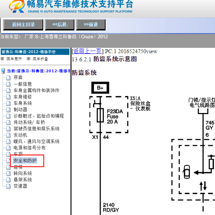Image resolution: width=215 pixels, height=215 pixels.
Task: Open 诊断概述、起始点和编程 chapter
Action: pyautogui.click(x=39, y=116)
